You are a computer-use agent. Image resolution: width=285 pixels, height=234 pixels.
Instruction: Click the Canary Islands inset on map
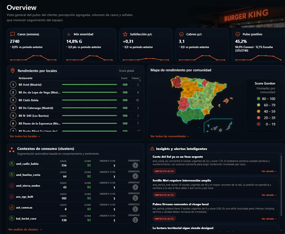pos(218,126)
